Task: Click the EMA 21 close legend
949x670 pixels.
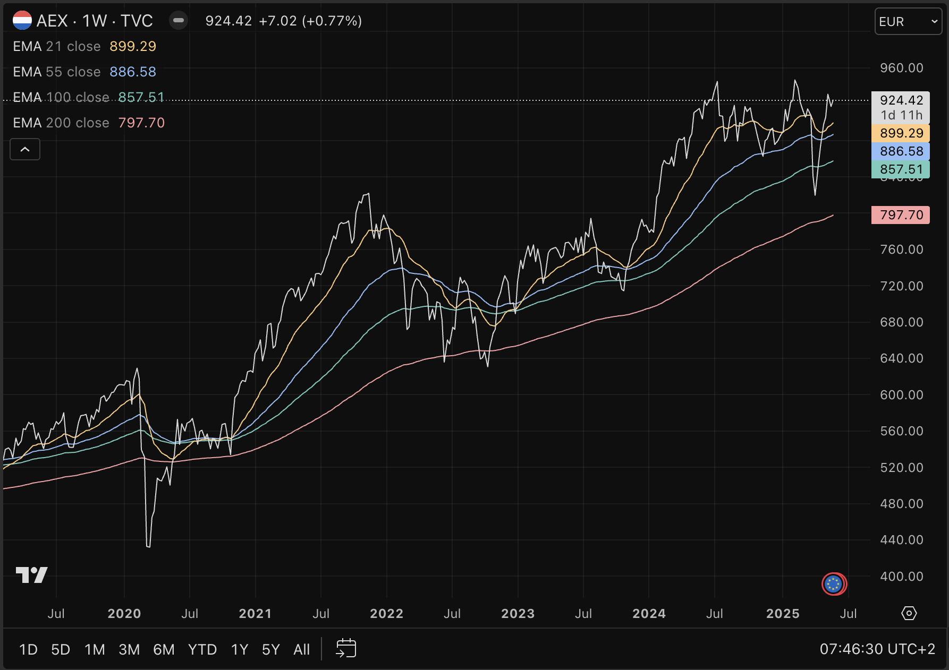Action: [x=57, y=46]
